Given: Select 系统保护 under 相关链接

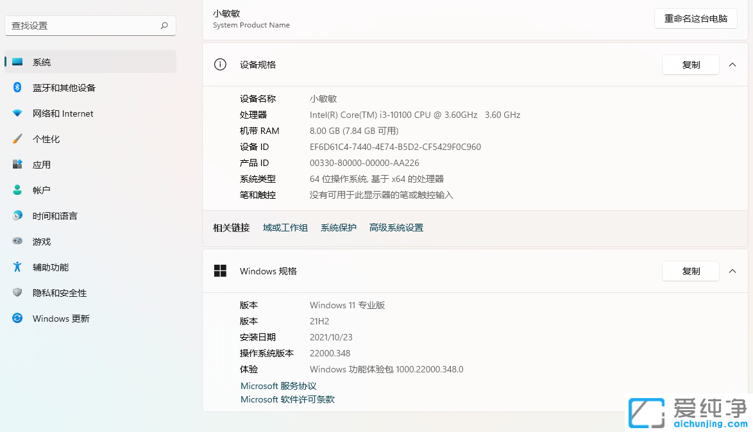Looking at the screenshot, I should click(x=338, y=228).
